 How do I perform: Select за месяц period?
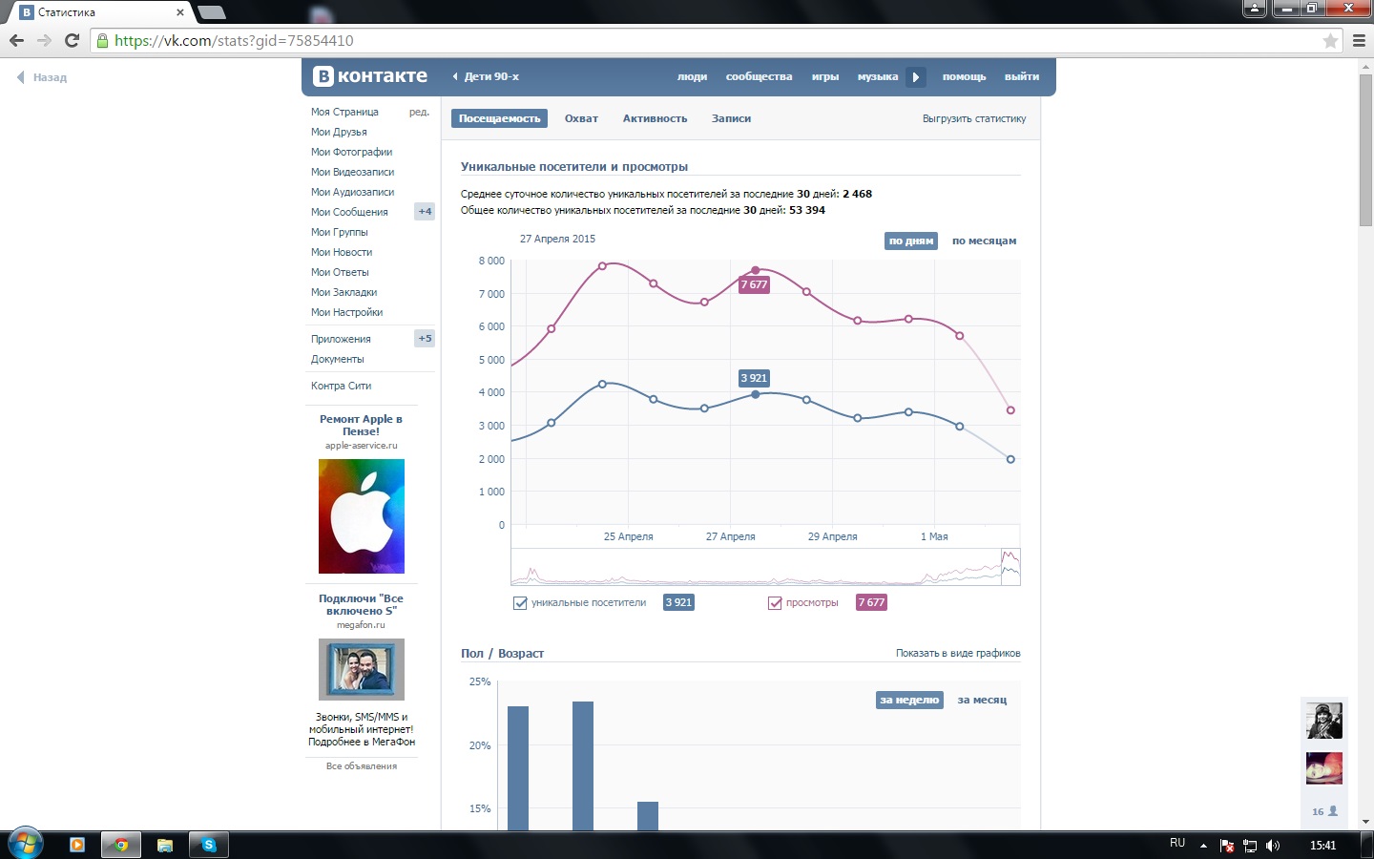[x=982, y=700]
